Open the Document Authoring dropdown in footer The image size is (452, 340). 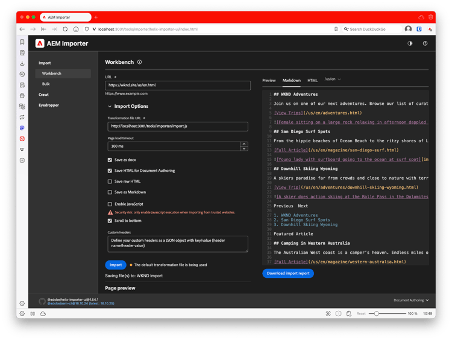pos(412,300)
